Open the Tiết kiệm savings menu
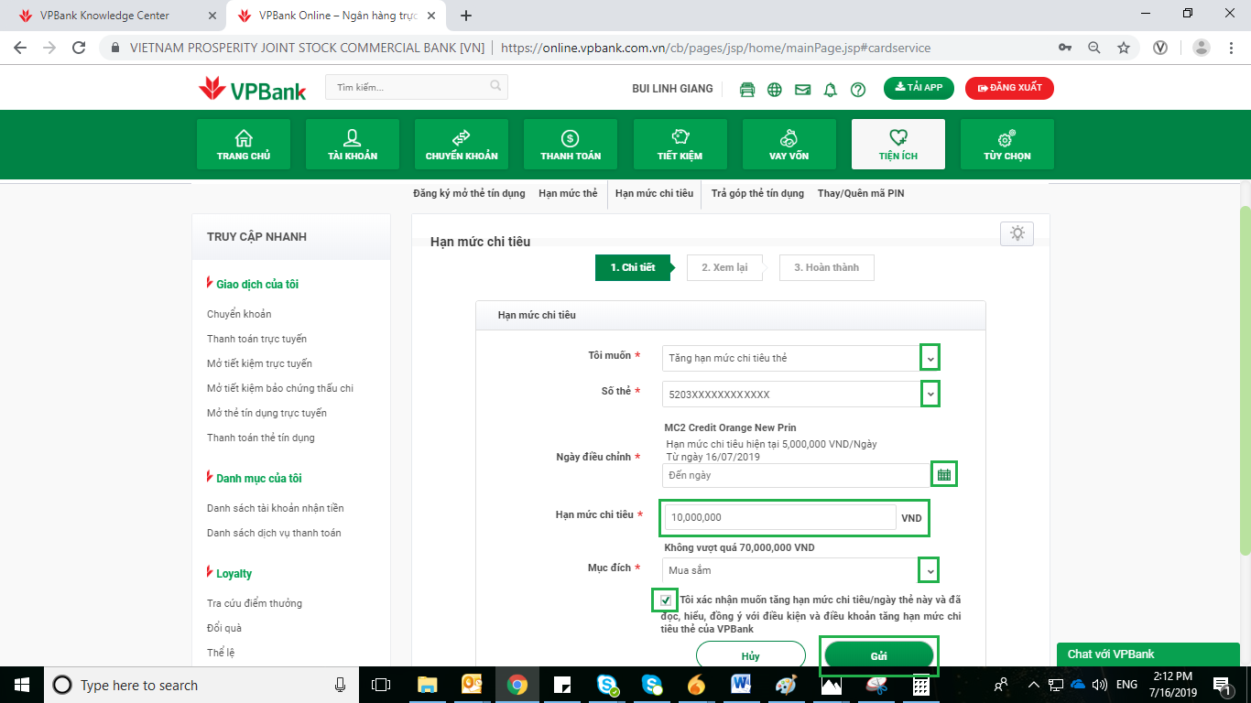Image resolution: width=1251 pixels, height=703 pixels. 680,145
